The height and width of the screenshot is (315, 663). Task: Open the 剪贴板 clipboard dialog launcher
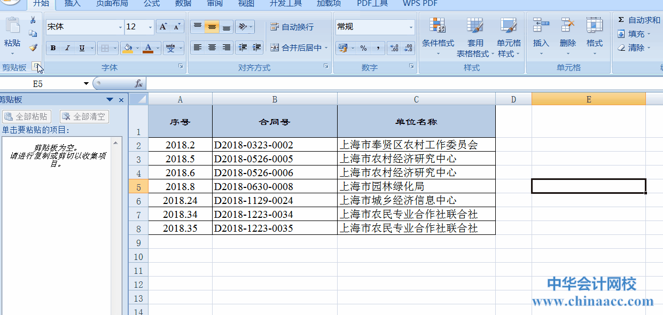point(35,67)
